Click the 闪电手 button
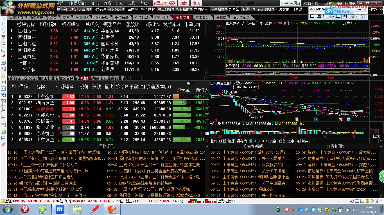 coord(350,3)
